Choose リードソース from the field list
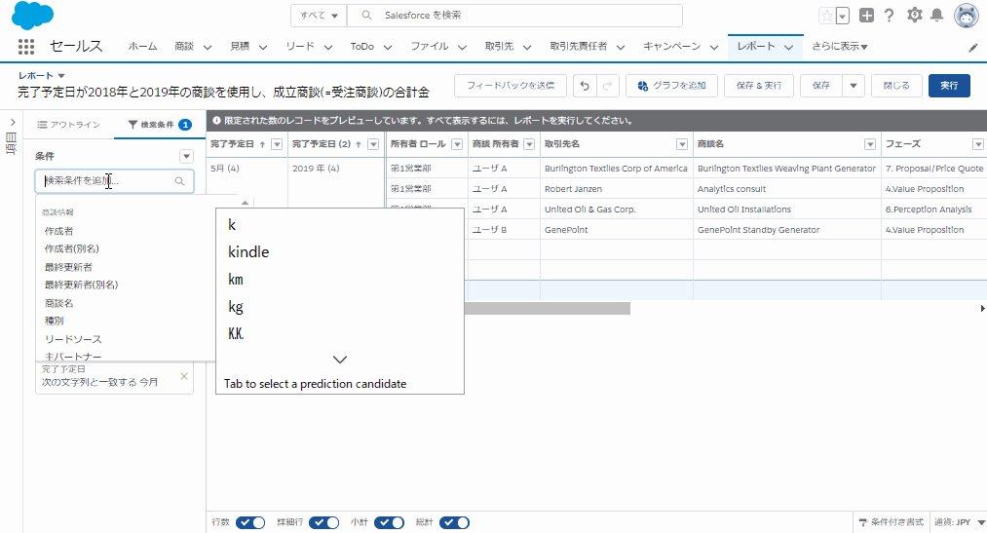The image size is (987, 533). tap(73, 339)
